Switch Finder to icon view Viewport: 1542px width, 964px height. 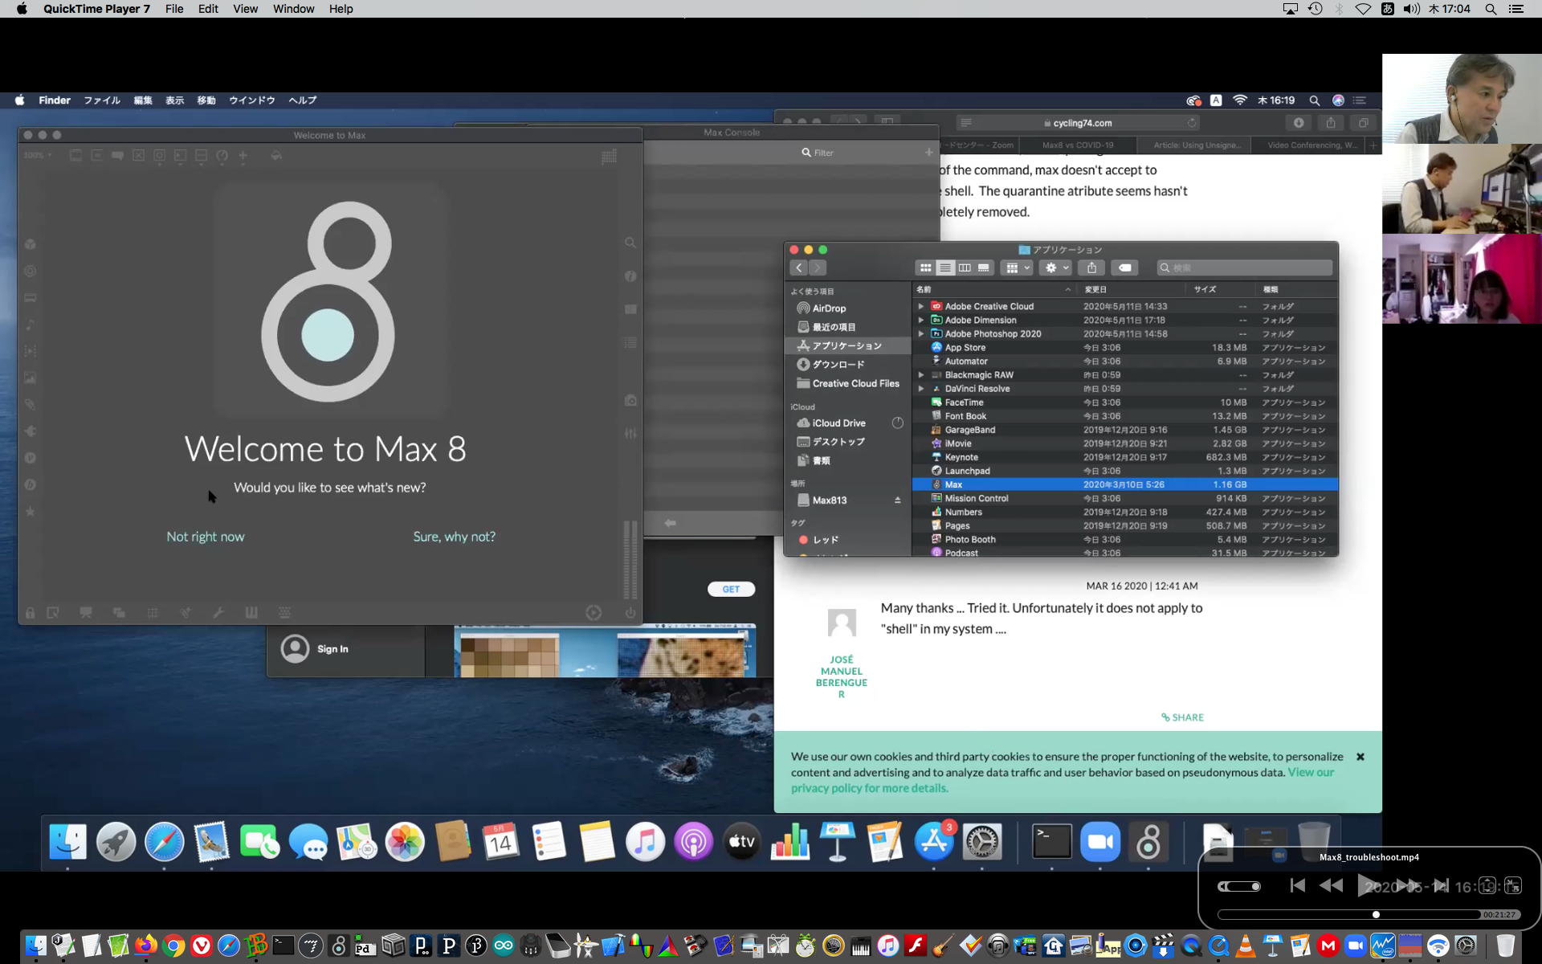(x=925, y=268)
